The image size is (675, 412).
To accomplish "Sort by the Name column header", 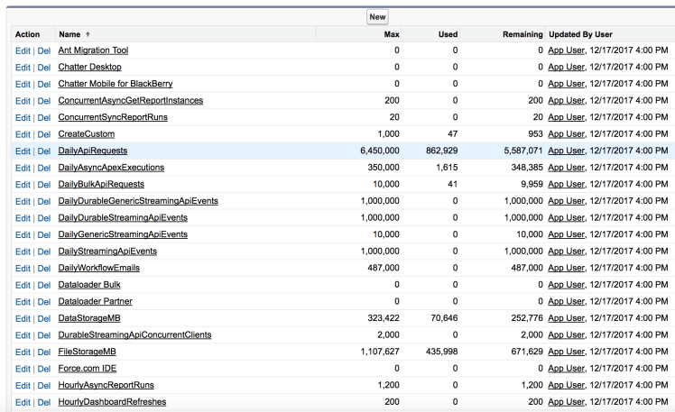I will [69, 34].
